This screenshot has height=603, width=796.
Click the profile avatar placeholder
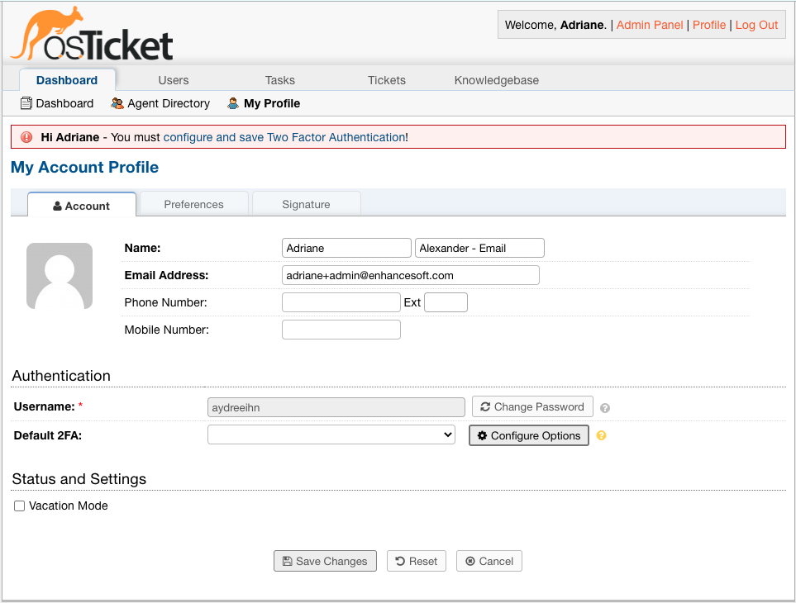[x=59, y=274]
